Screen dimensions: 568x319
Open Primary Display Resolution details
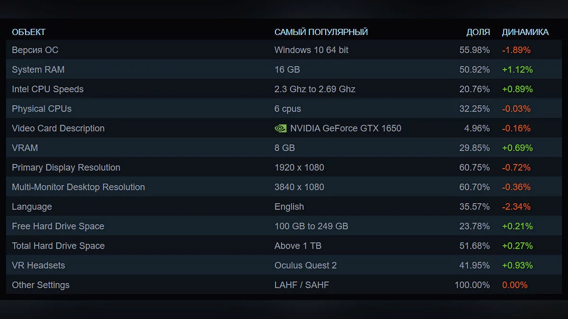click(66, 168)
